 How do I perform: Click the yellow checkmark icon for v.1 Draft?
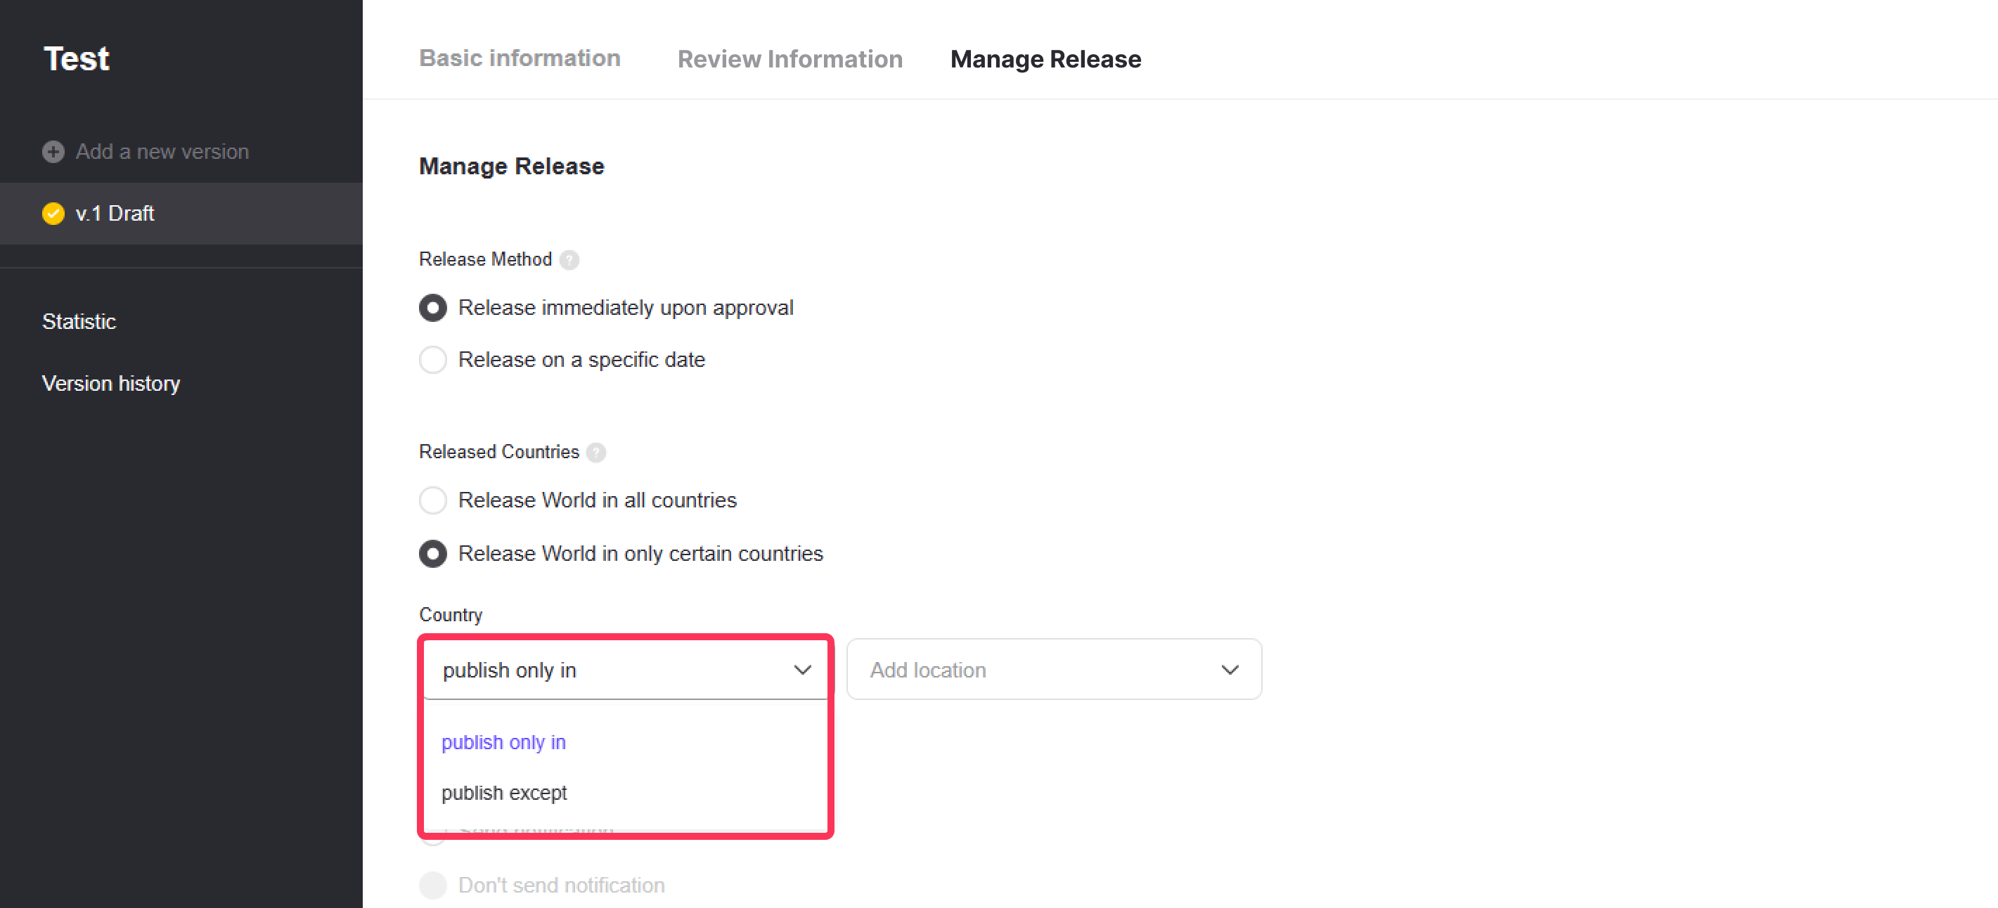pyautogui.click(x=53, y=213)
